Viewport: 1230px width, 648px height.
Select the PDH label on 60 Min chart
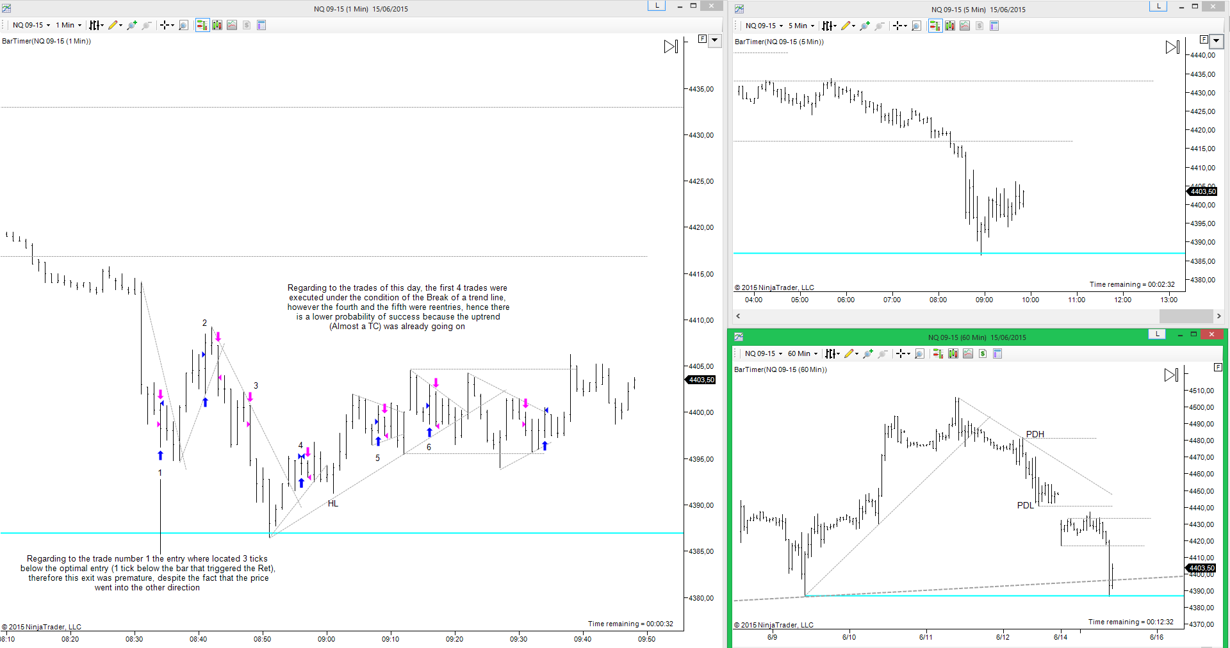coord(1035,434)
